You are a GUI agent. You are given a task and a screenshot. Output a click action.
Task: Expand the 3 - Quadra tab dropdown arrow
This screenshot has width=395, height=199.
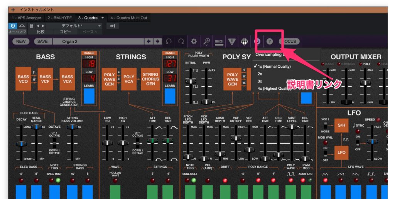coord(103,18)
